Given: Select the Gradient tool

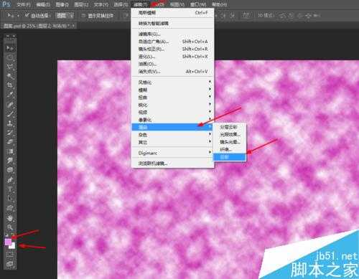Looking at the screenshot, I should tap(10, 151).
